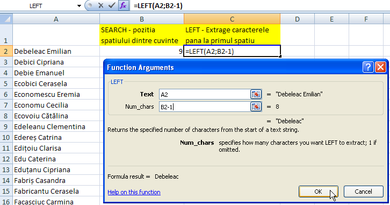Select the row 15 header
Image resolution: width=390 pixels, height=205 pixels.
point(6,191)
